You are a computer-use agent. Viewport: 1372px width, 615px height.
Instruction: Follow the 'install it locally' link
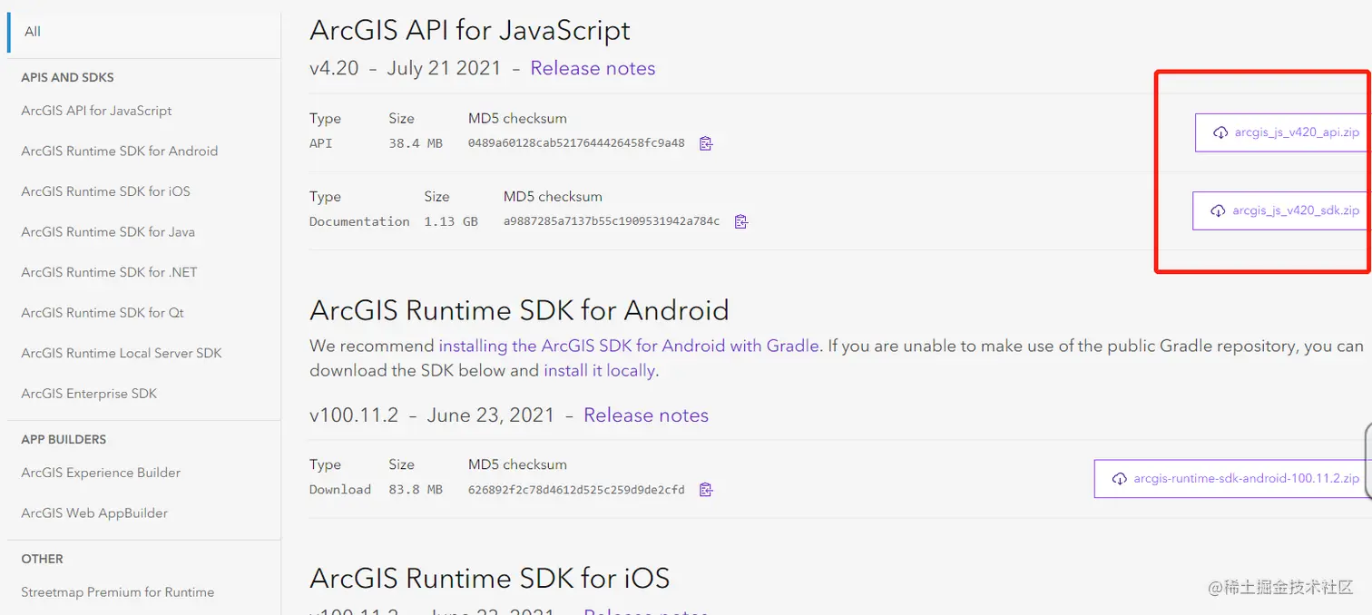pos(599,370)
